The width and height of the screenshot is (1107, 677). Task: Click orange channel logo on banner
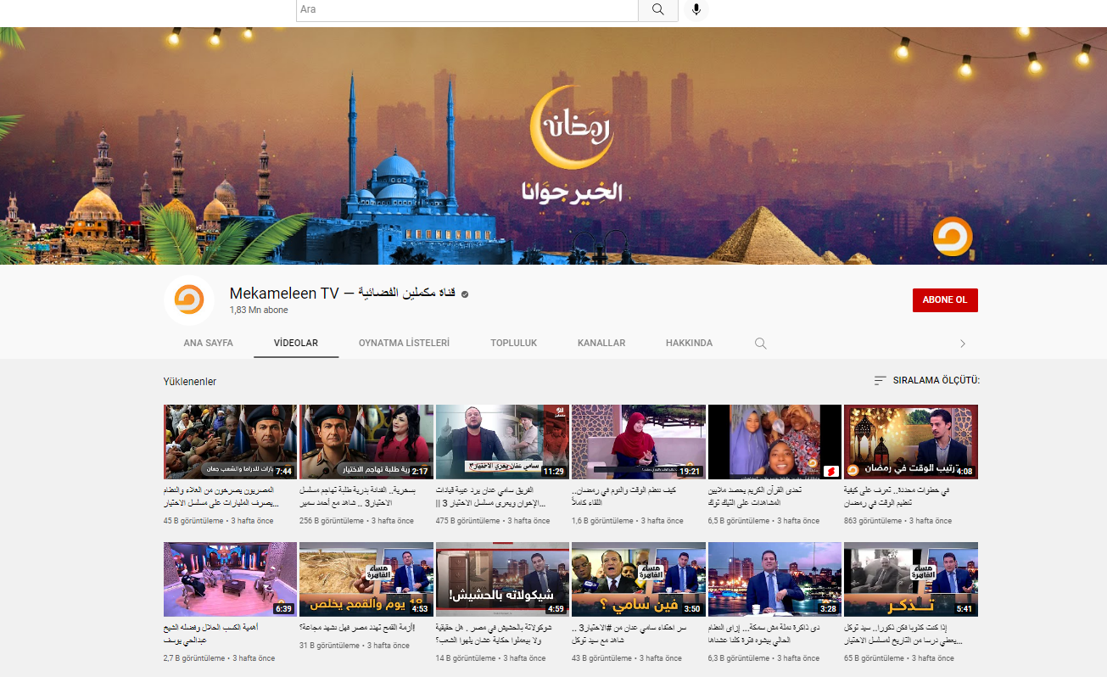click(952, 237)
